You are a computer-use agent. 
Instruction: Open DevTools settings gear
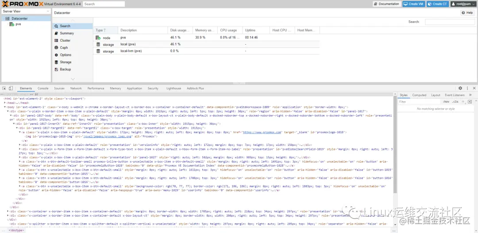(x=460, y=88)
